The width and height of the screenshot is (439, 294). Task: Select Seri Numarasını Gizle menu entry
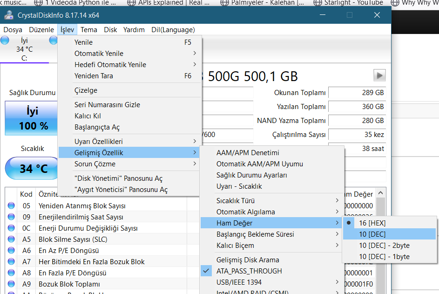click(x=107, y=104)
